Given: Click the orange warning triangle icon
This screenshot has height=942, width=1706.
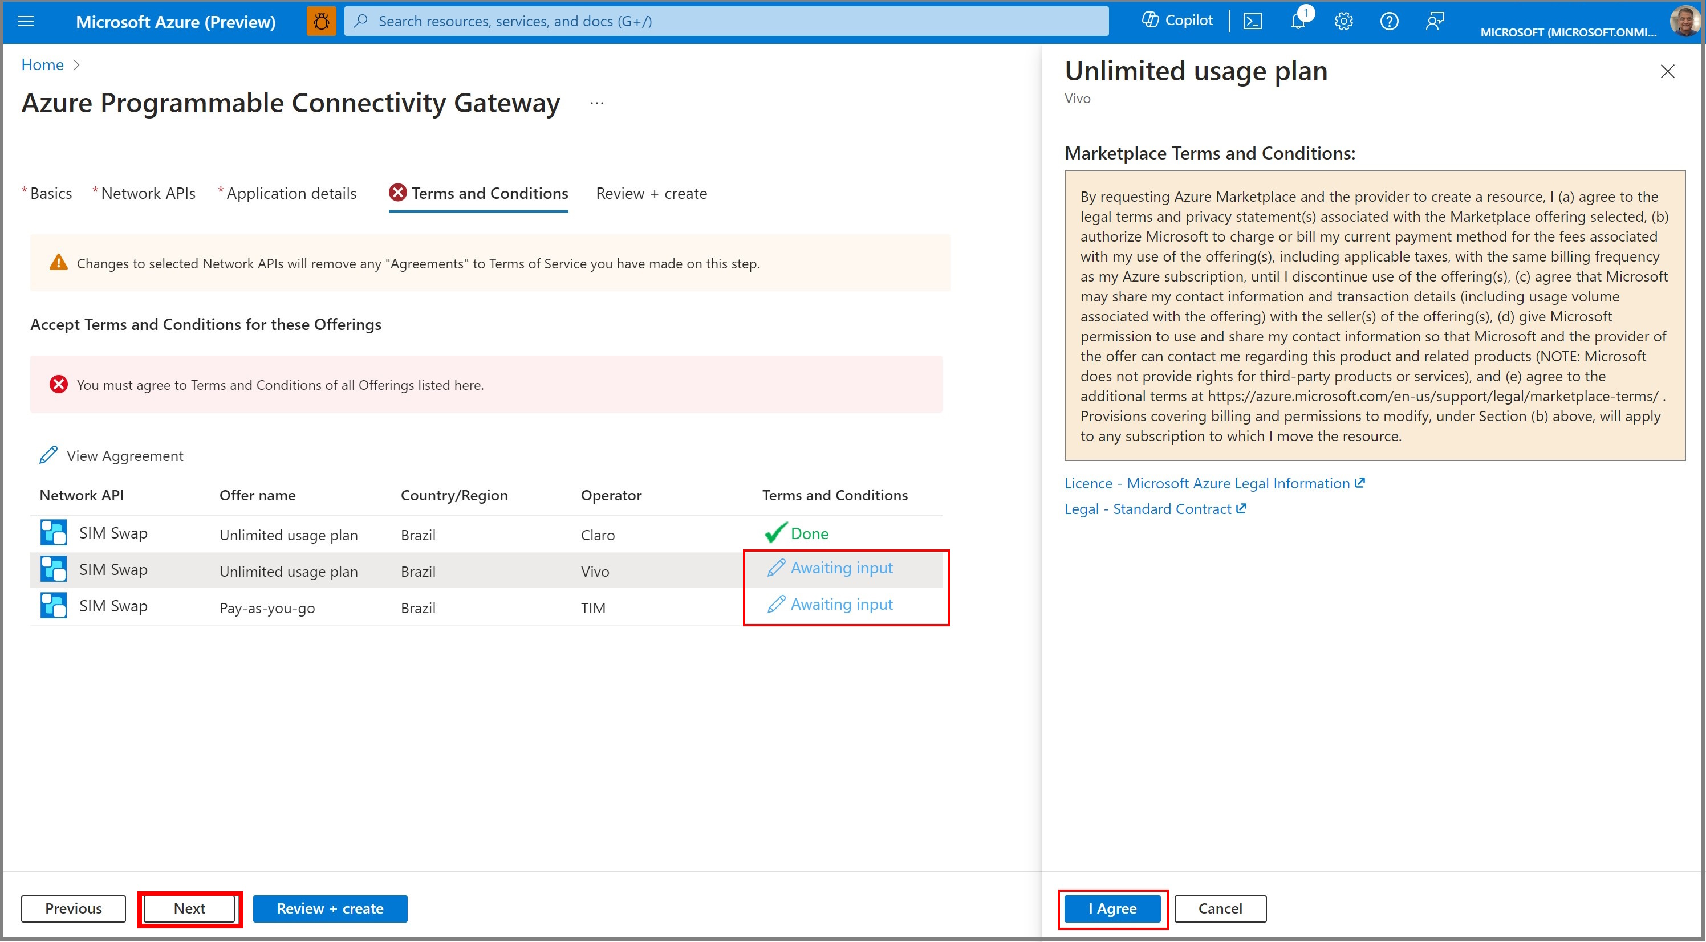Looking at the screenshot, I should click(58, 262).
